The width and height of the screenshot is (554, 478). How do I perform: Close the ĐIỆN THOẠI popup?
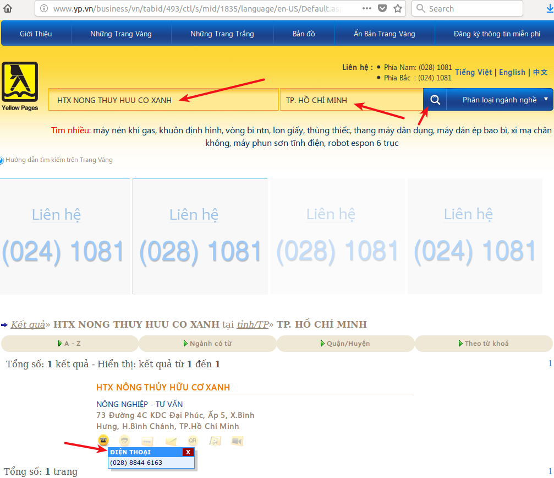(x=188, y=452)
